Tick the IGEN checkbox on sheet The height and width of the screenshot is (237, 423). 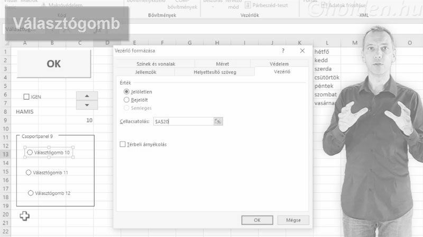[26, 97]
